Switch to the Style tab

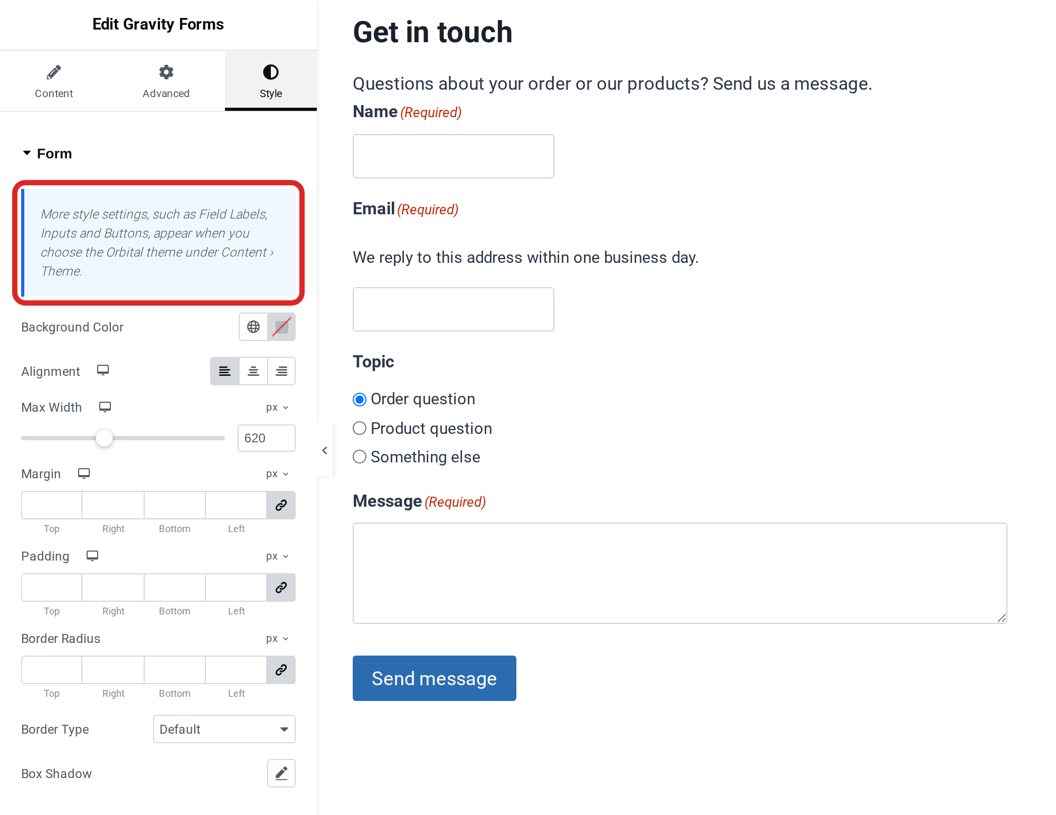pos(271,81)
